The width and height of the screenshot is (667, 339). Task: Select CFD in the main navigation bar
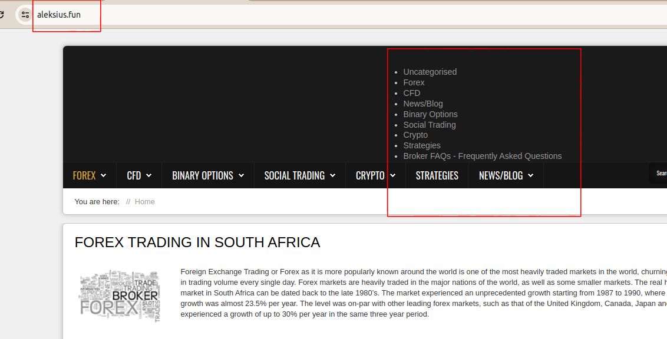(x=134, y=175)
